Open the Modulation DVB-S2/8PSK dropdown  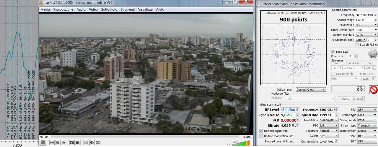[329, 120]
